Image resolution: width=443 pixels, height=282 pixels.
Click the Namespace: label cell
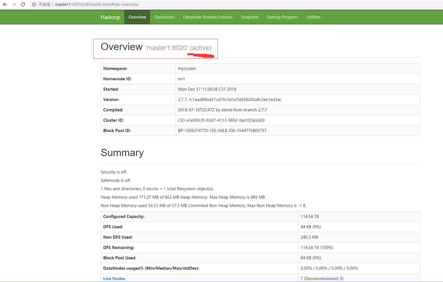coord(138,69)
